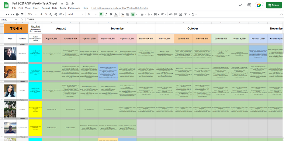The width and height of the screenshot is (284, 141).
Task: Open the View menu
Action: click(x=28, y=8)
